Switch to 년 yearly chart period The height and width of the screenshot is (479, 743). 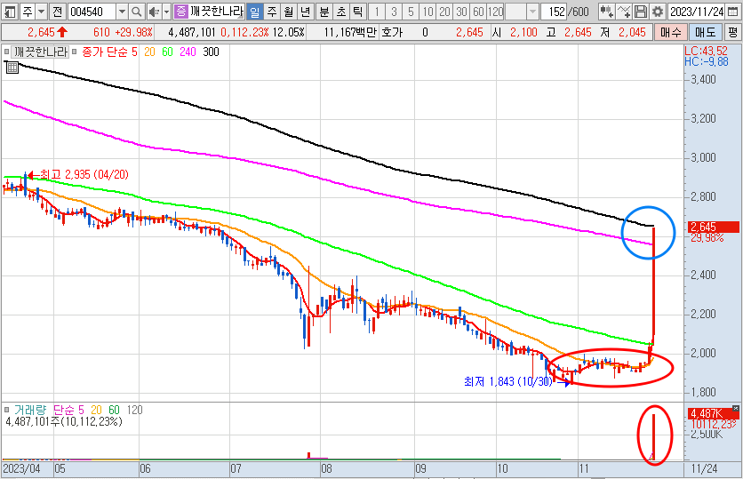[x=306, y=12]
